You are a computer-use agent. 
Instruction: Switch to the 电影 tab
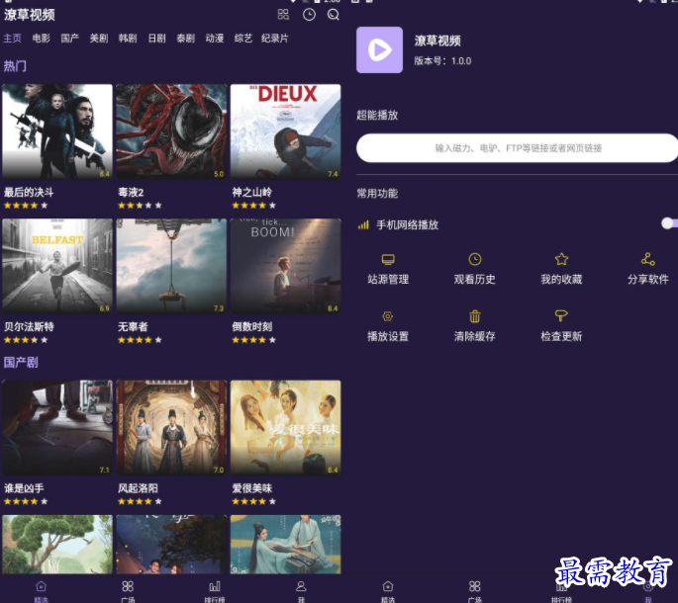[x=42, y=38]
